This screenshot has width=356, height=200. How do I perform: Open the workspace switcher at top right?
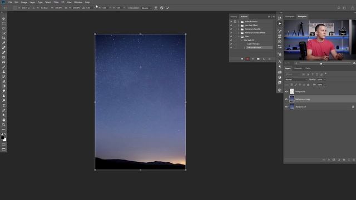[x=344, y=8]
